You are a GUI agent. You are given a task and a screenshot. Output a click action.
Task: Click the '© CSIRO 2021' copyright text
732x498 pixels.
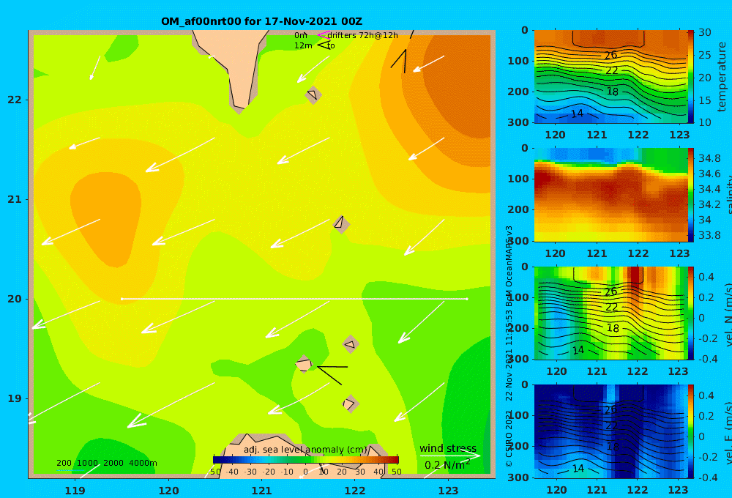coord(509,439)
